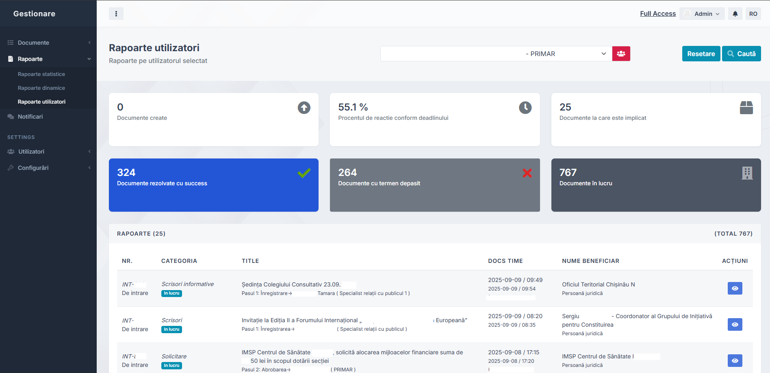View the Ședința Colegiului Consultativ document
Screen dimensions: 770x373
click(735, 288)
